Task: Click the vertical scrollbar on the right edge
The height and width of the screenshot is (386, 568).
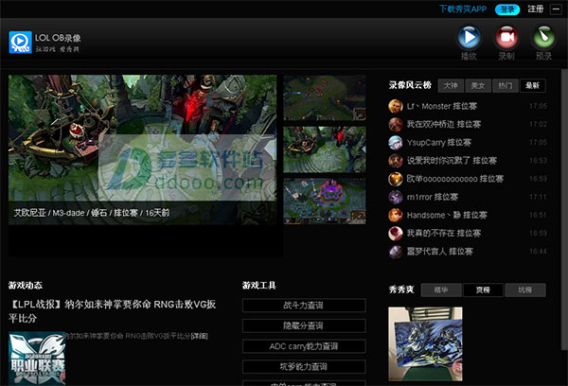Action: [564, 209]
